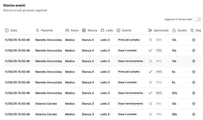Click the stopwatch icon beside Durata header

point(174,31)
